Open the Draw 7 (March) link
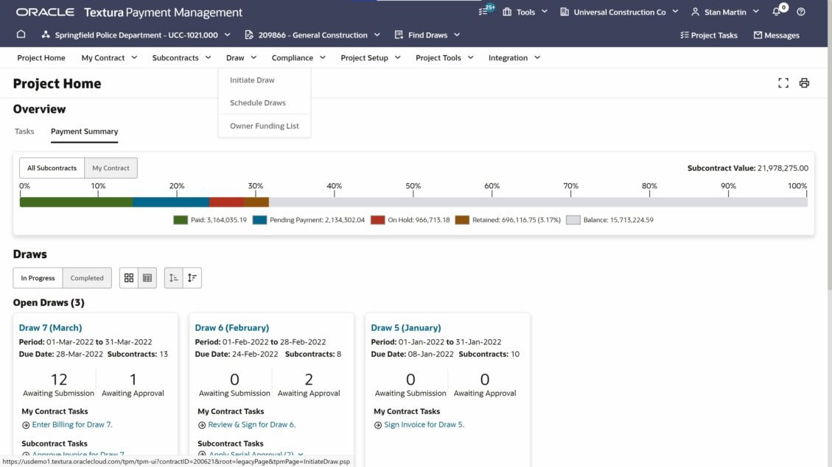The image size is (832, 467). pos(50,328)
